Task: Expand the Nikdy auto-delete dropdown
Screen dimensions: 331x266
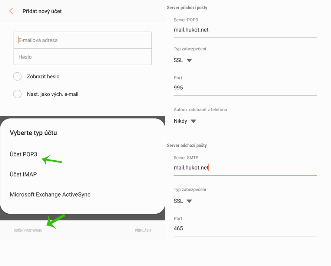Action: pos(185,121)
